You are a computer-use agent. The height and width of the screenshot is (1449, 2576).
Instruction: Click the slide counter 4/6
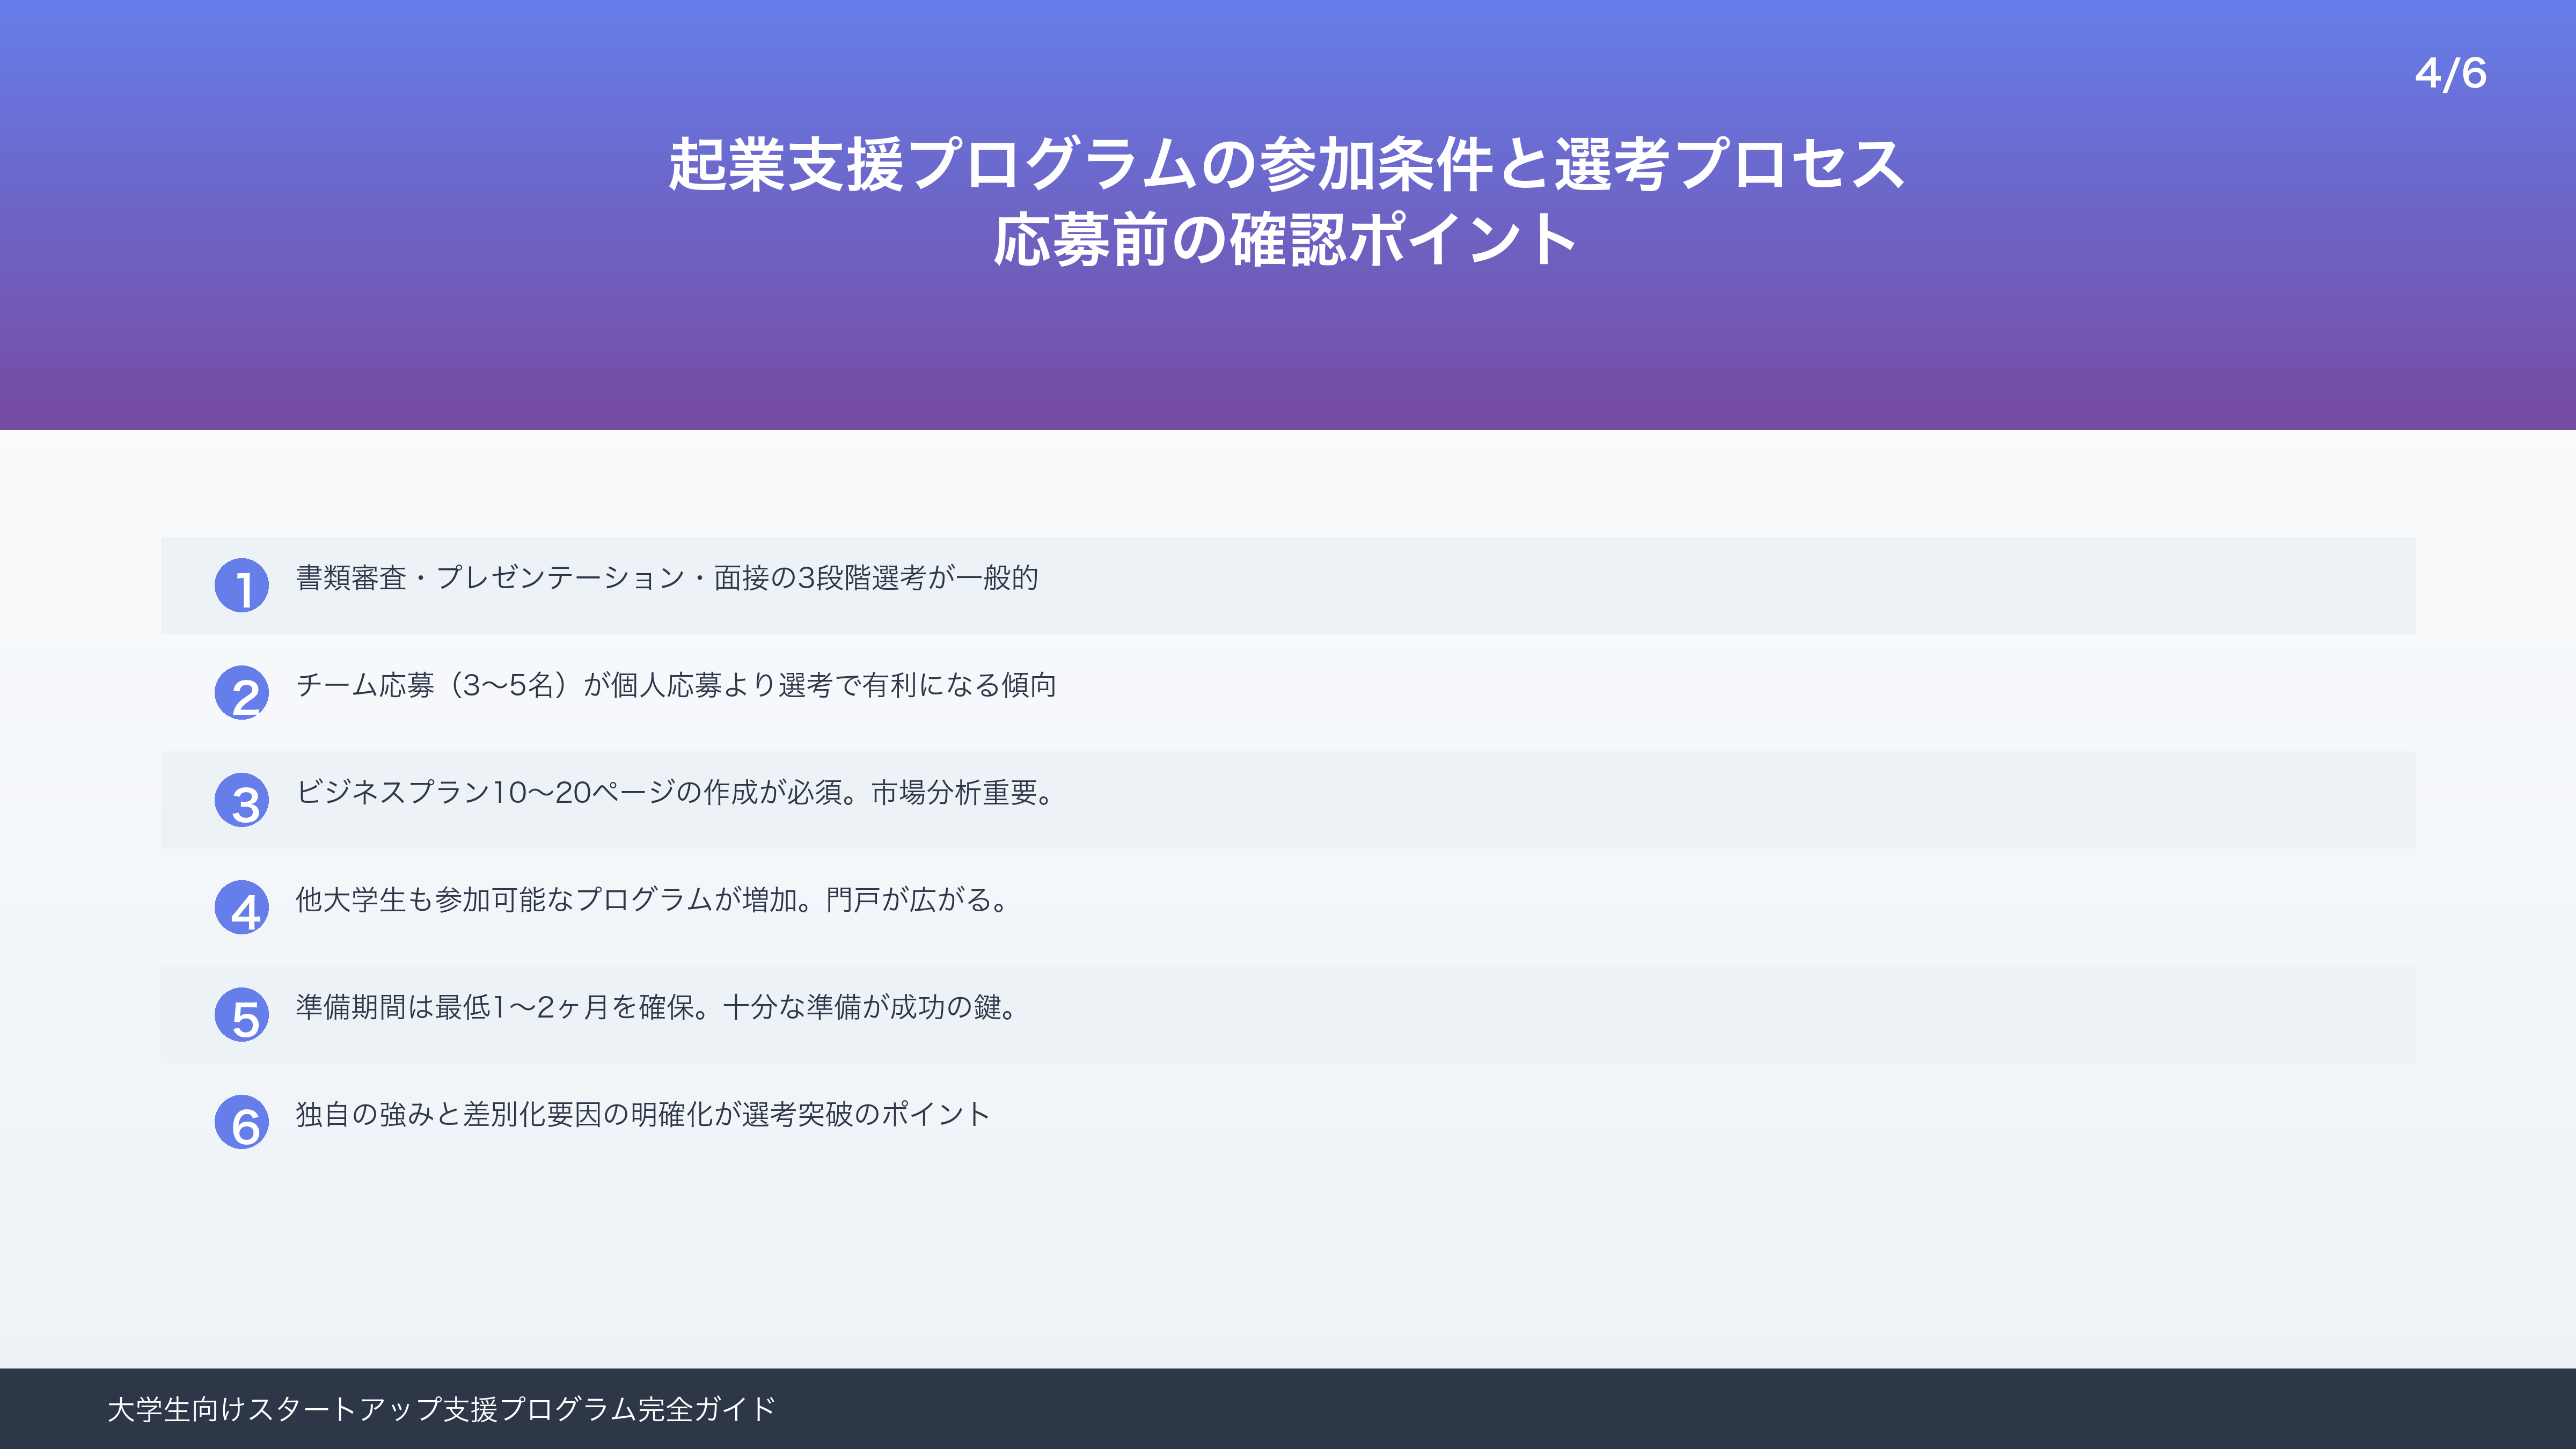[2450, 73]
